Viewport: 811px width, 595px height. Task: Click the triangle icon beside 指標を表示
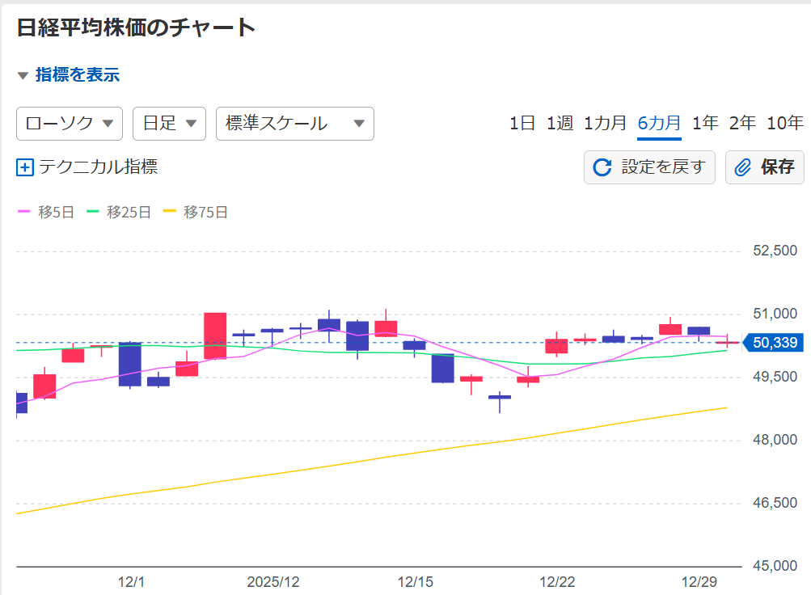tap(23, 75)
